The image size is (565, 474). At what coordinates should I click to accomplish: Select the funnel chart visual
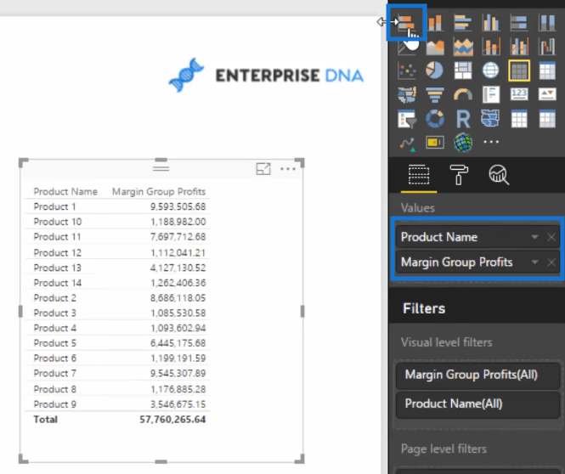click(x=435, y=95)
